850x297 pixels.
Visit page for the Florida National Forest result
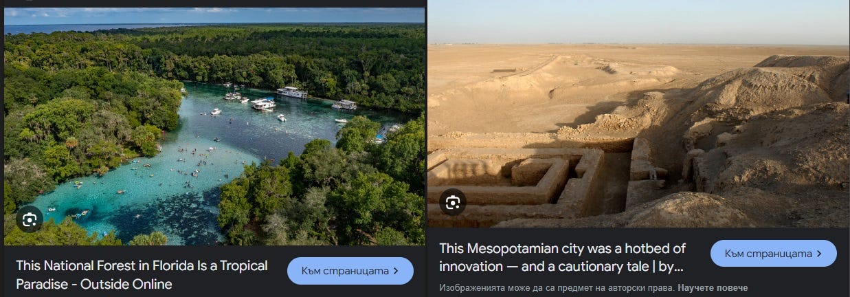[350, 271]
